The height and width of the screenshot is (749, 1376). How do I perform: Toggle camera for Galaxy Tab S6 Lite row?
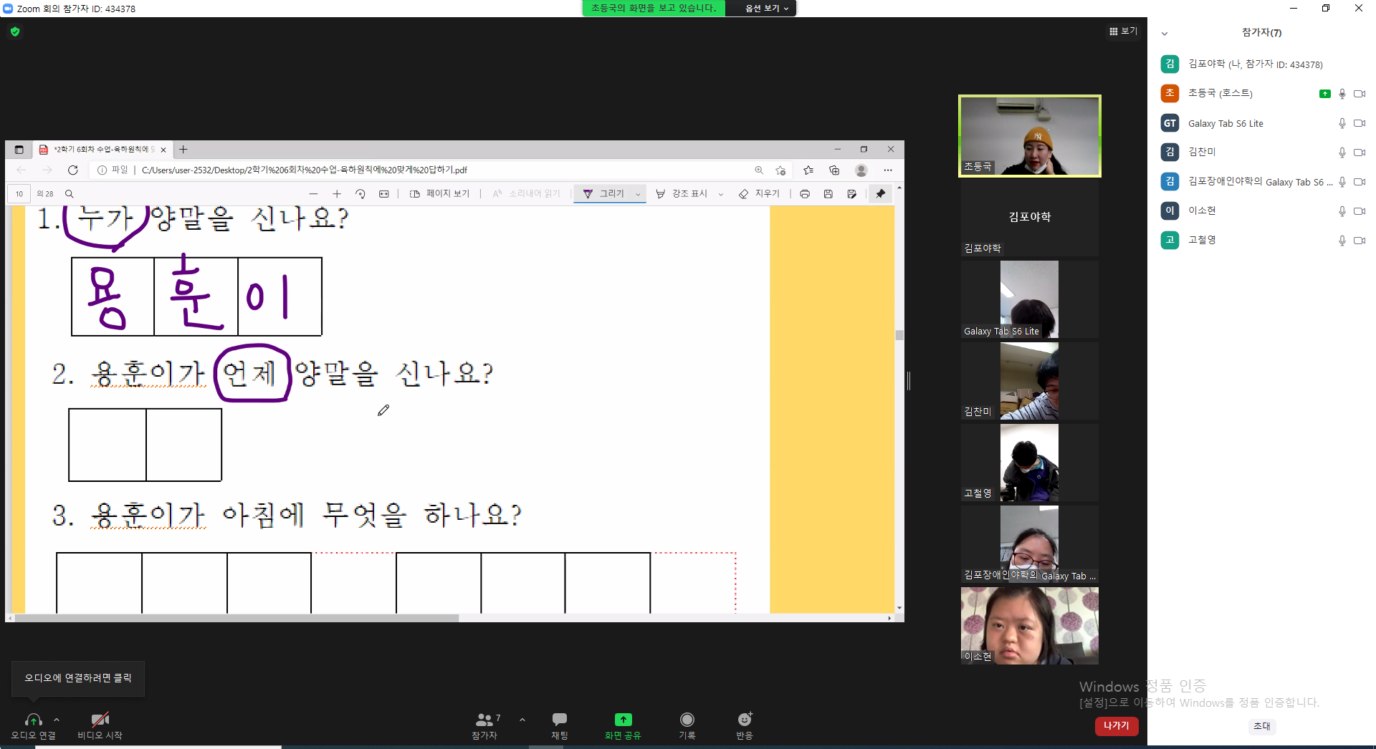click(1360, 123)
